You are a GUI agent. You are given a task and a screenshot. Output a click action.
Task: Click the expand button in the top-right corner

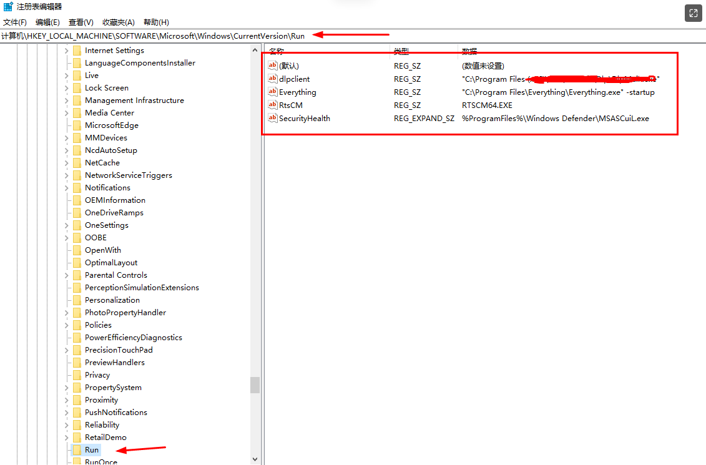click(693, 13)
